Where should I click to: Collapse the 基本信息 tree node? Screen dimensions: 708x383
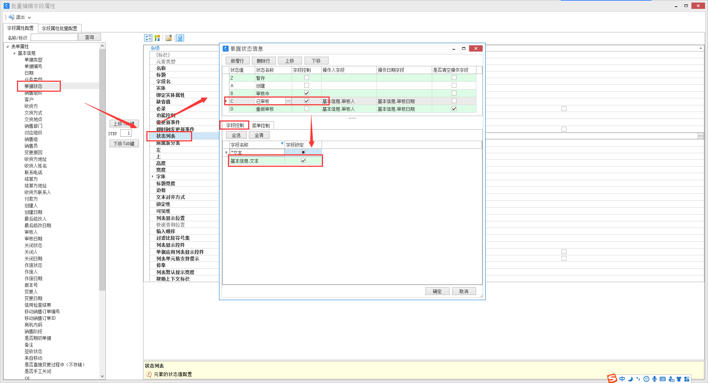point(15,53)
